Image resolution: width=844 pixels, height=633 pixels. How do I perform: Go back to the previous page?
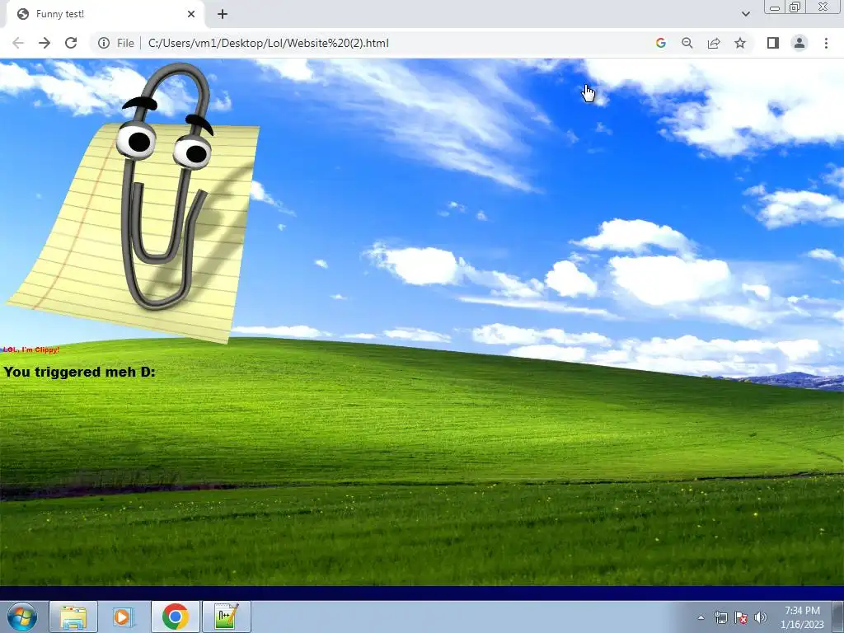pyautogui.click(x=18, y=43)
